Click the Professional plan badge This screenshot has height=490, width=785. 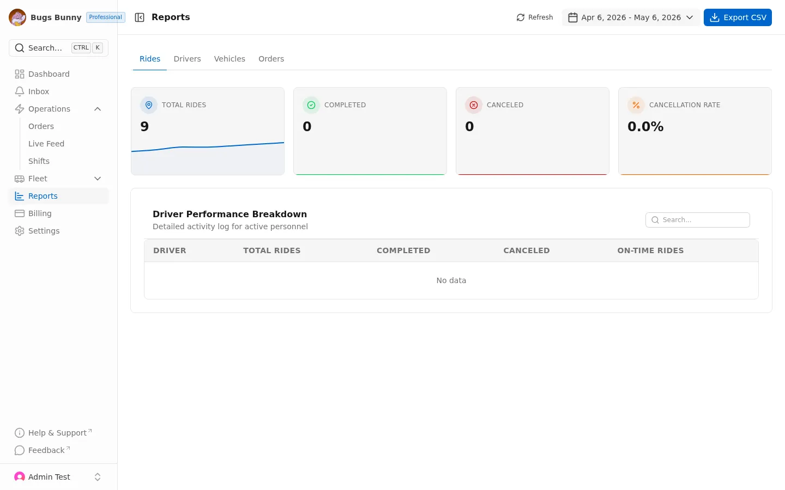pos(106,17)
